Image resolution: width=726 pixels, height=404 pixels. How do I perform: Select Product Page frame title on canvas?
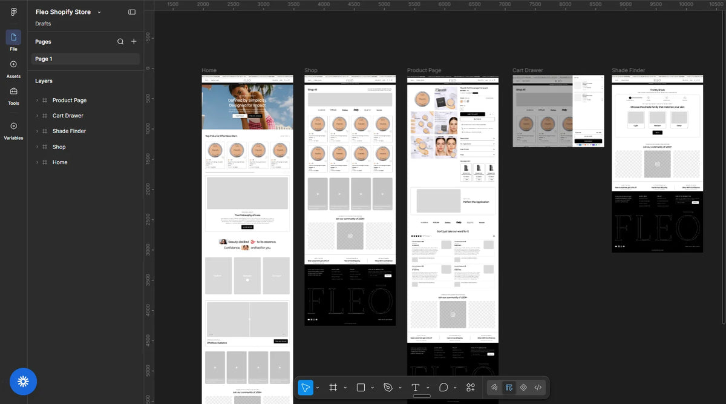click(x=424, y=70)
